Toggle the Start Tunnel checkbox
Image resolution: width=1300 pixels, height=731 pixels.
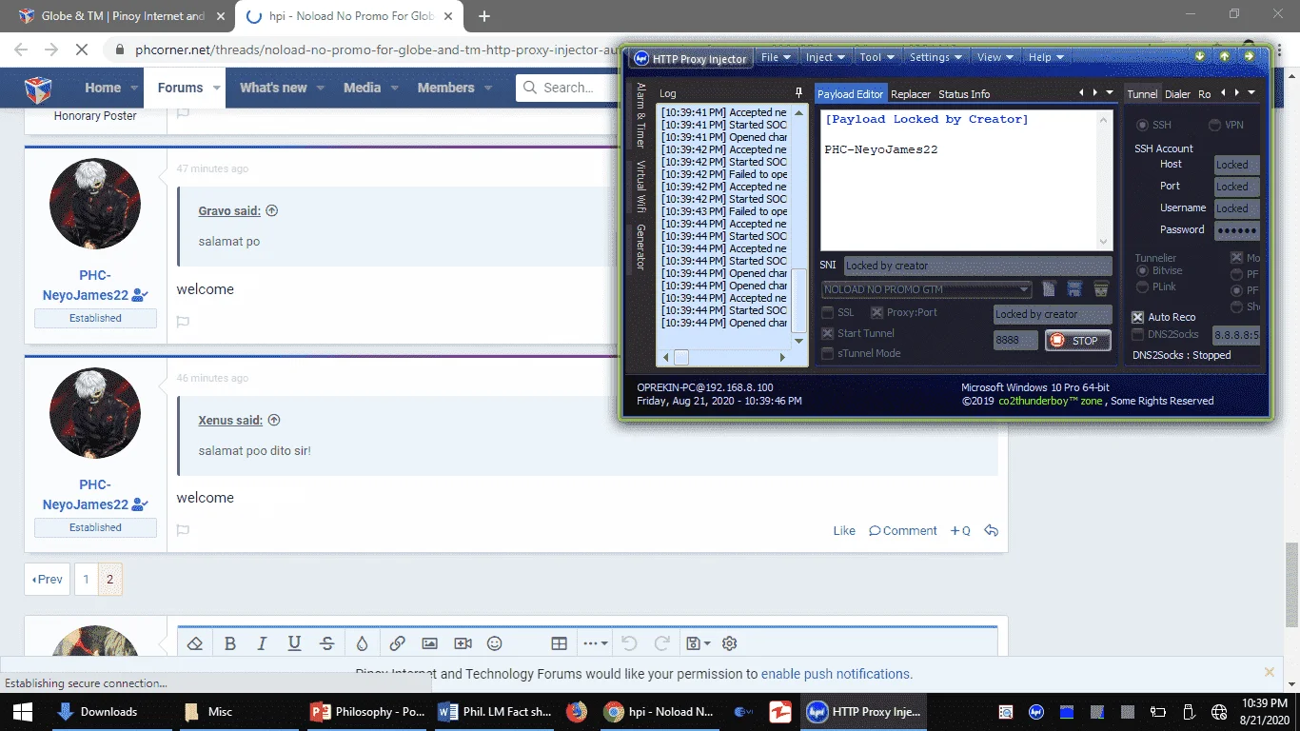pyautogui.click(x=828, y=333)
